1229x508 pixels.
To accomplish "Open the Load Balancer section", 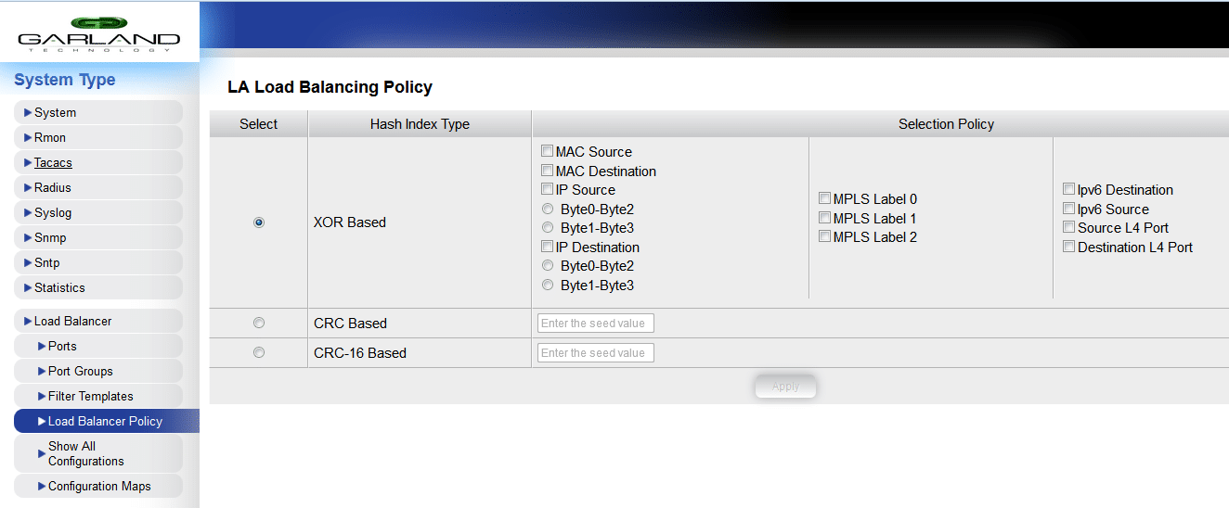I will [x=97, y=321].
